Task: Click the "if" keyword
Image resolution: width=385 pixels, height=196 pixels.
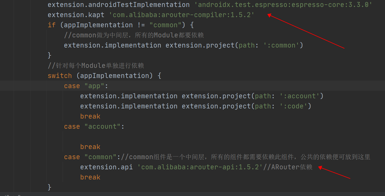Action: click(x=52, y=25)
